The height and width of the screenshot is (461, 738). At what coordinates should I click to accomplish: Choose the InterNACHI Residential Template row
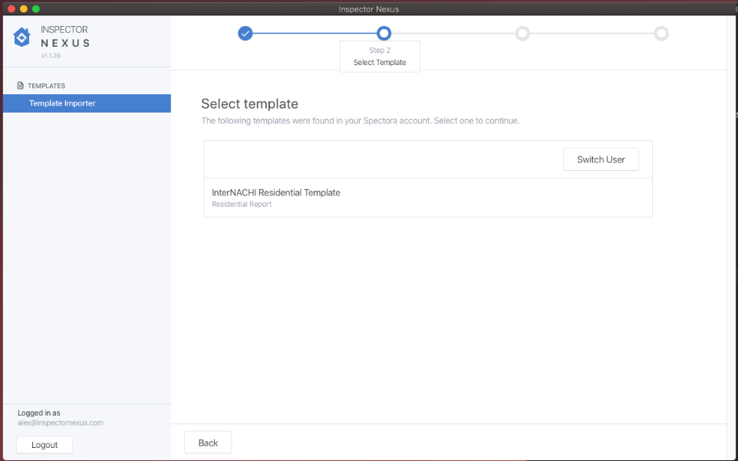click(428, 198)
